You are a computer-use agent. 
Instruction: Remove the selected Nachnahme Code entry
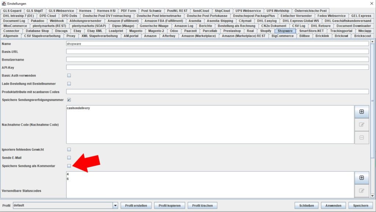pos(362,138)
